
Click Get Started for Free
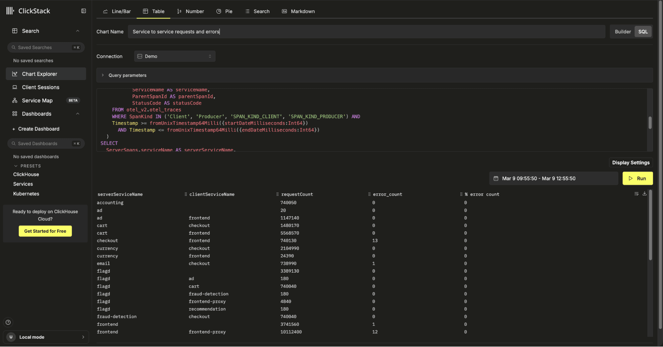pyautogui.click(x=45, y=231)
